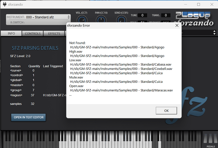Close the sforzando main window
Image resolution: width=218 pixels, height=148 pixels.
pyautogui.click(x=212, y=4)
